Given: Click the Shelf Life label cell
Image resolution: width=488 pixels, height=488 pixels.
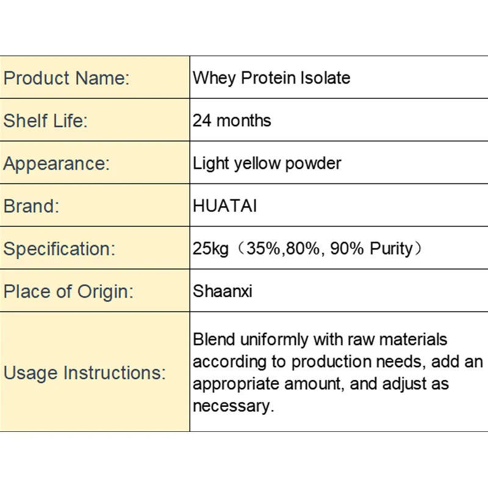Looking at the screenshot, I should [x=95, y=120].
